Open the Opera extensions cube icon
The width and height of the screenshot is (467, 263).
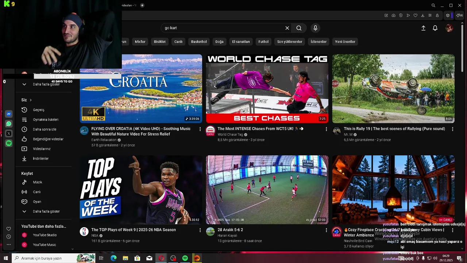pyautogui.click(x=448, y=15)
